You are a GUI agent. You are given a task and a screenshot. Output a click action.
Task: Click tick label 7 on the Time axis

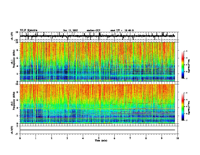tap(130, 138)
